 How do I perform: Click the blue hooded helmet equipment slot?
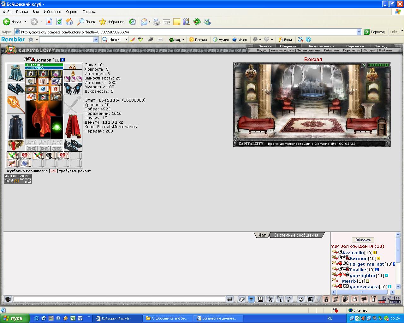coord(15,73)
